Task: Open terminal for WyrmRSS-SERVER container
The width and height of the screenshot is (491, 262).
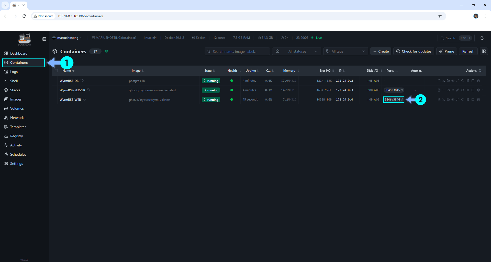Action: [444, 90]
